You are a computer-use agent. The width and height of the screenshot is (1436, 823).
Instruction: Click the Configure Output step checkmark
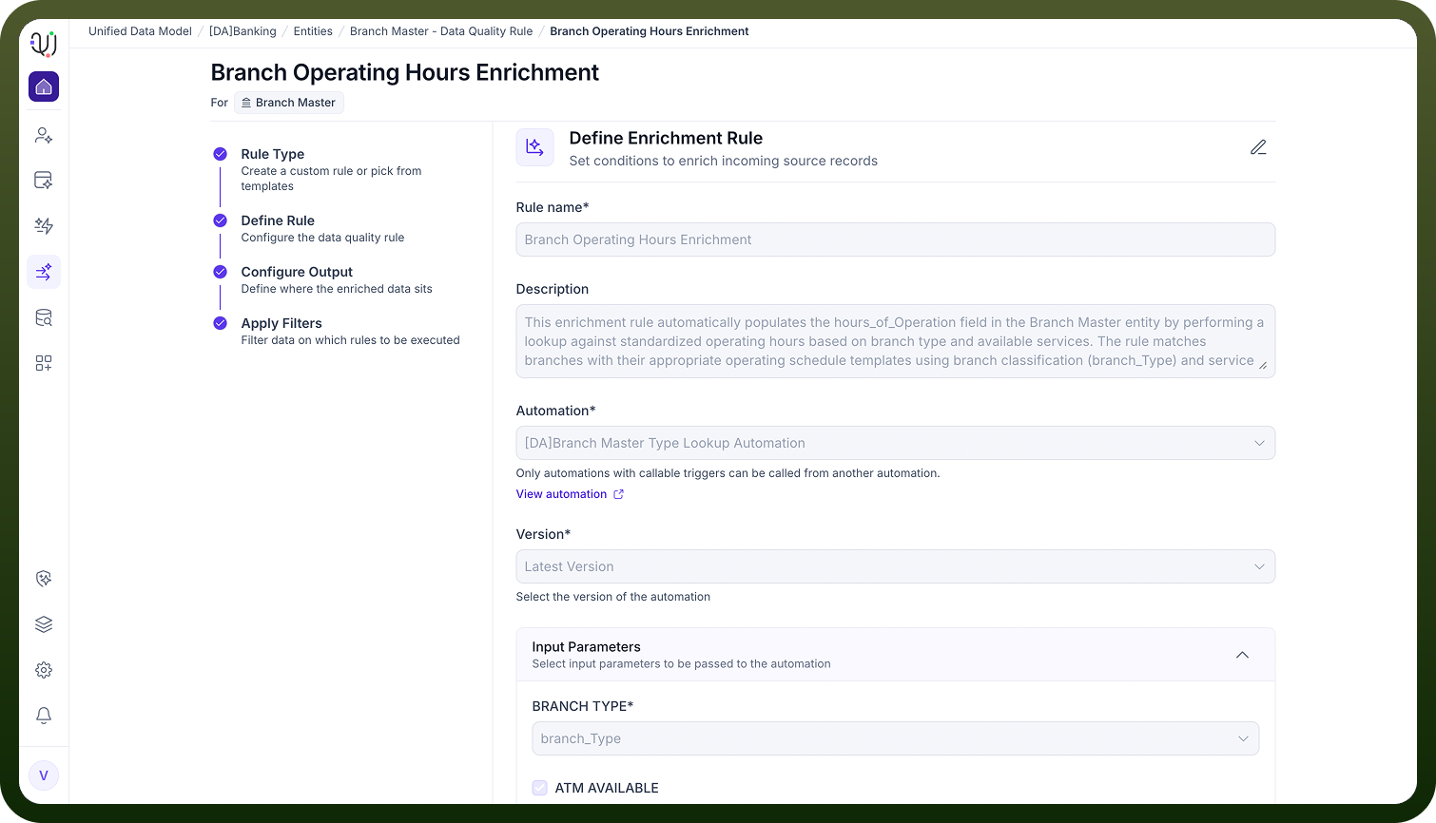pyautogui.click(x=220, y=272)
